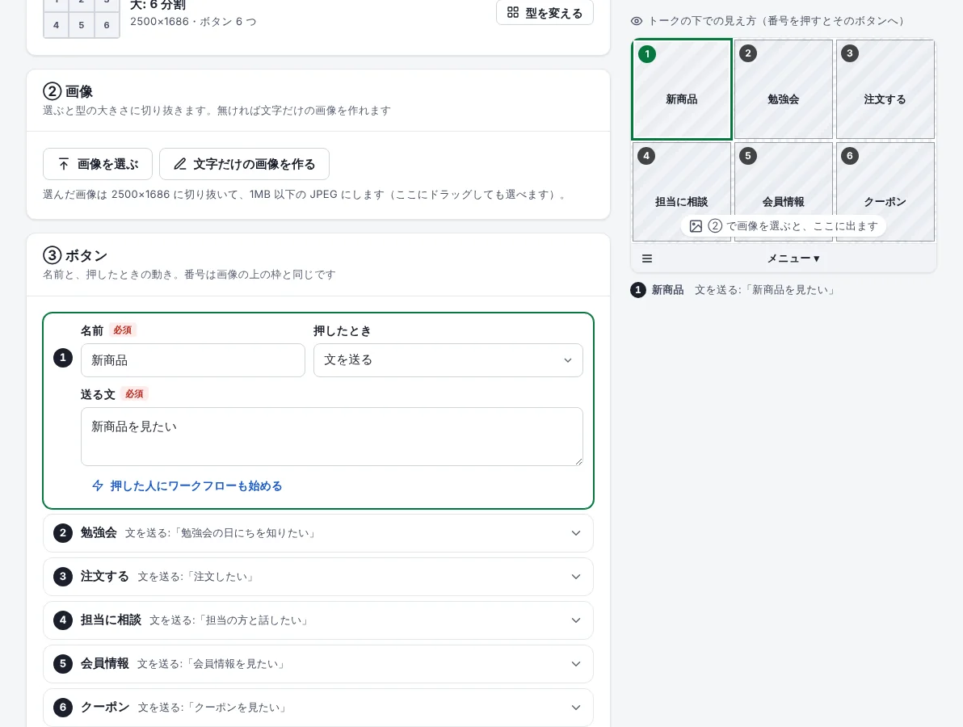The width and height of the screenshot is (963, 727).
Task: Click the 画像を選ぶ button
Action: [x=98, y=164]
